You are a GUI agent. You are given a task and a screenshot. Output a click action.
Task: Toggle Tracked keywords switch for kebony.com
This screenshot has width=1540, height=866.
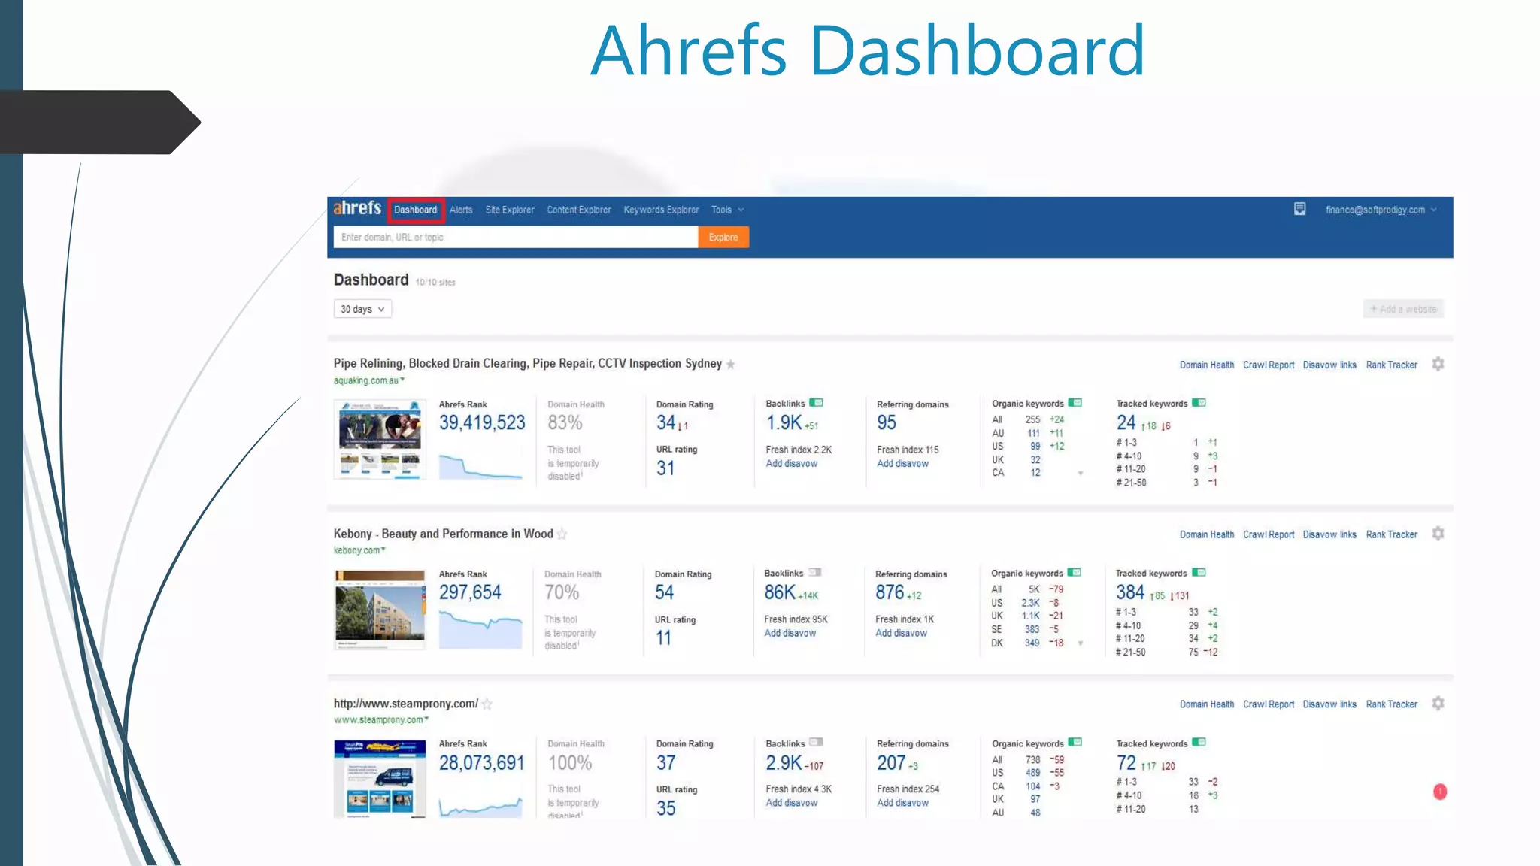coord(1199,572)
